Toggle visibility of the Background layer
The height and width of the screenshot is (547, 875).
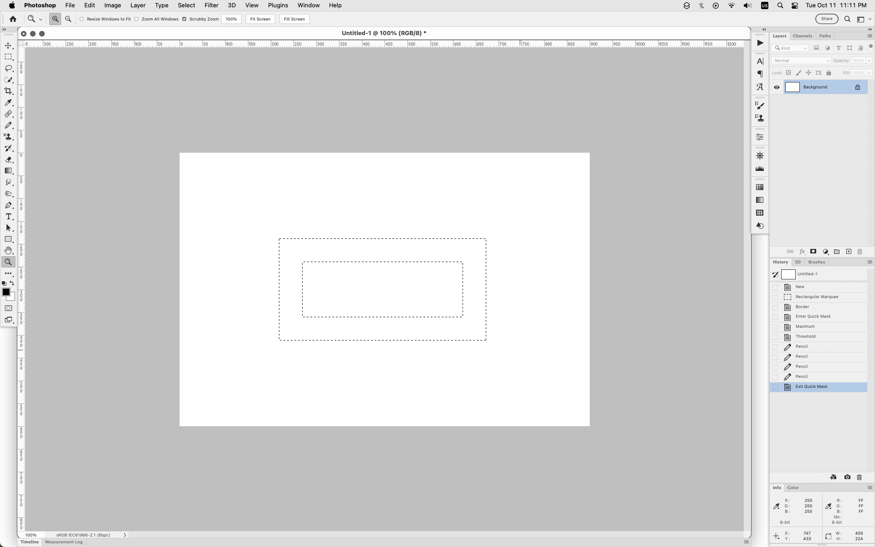click(777, 87)
